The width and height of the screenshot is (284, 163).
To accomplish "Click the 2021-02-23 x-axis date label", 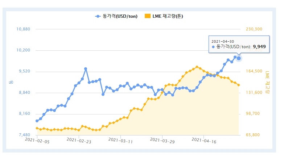I will click(80, 139).
